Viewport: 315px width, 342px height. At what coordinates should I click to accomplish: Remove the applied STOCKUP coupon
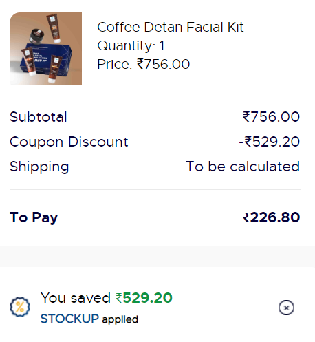click(286, 308)
